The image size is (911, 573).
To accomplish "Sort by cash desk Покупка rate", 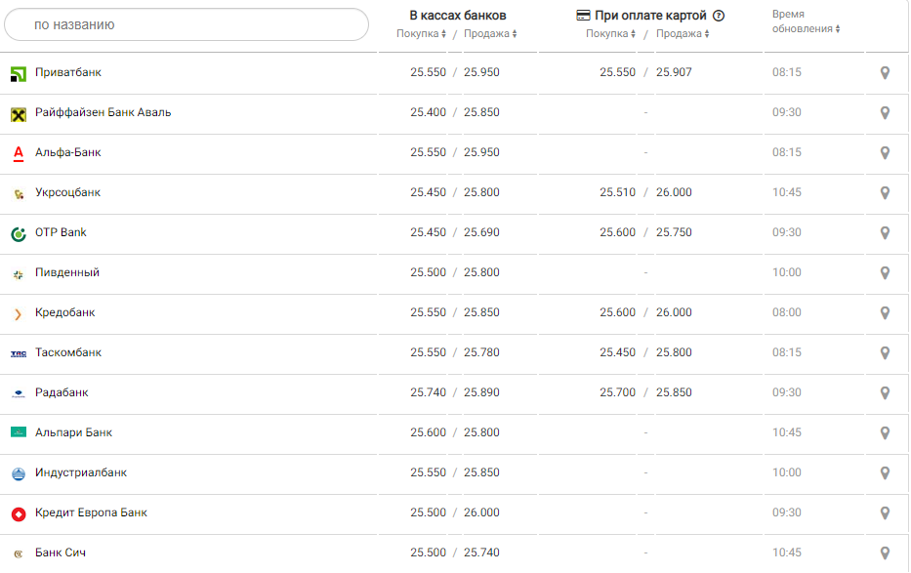I will pyautogui.click(x=422, y=34).
